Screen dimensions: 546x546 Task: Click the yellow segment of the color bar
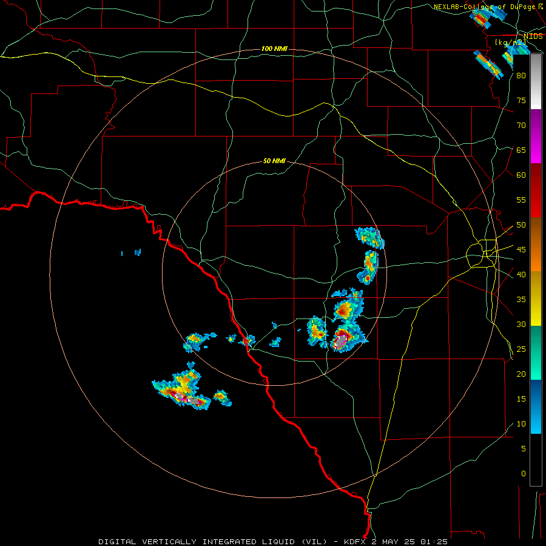coord(536,298)
